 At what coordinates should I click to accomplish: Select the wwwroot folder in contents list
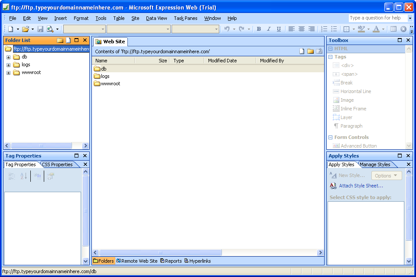[x=107, y=84]
